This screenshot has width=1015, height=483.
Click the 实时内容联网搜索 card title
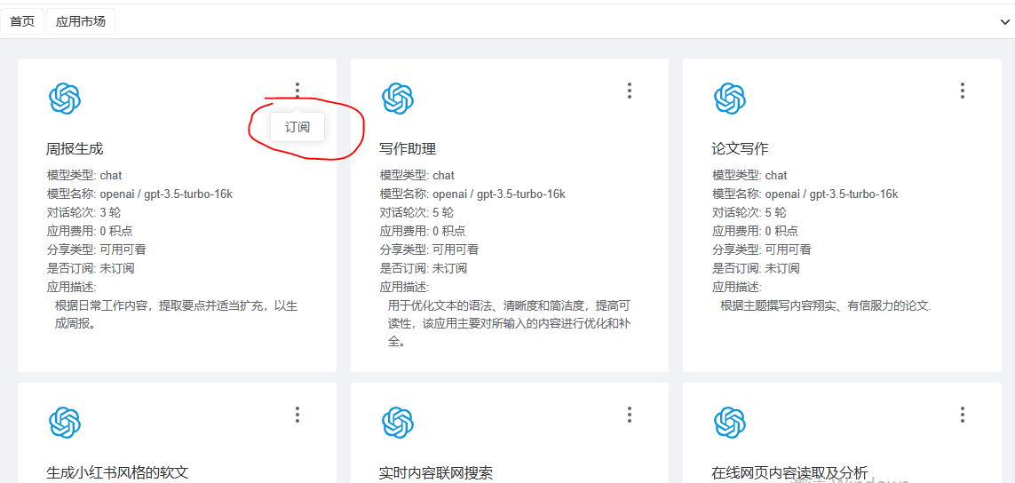(x=435, y=473)
